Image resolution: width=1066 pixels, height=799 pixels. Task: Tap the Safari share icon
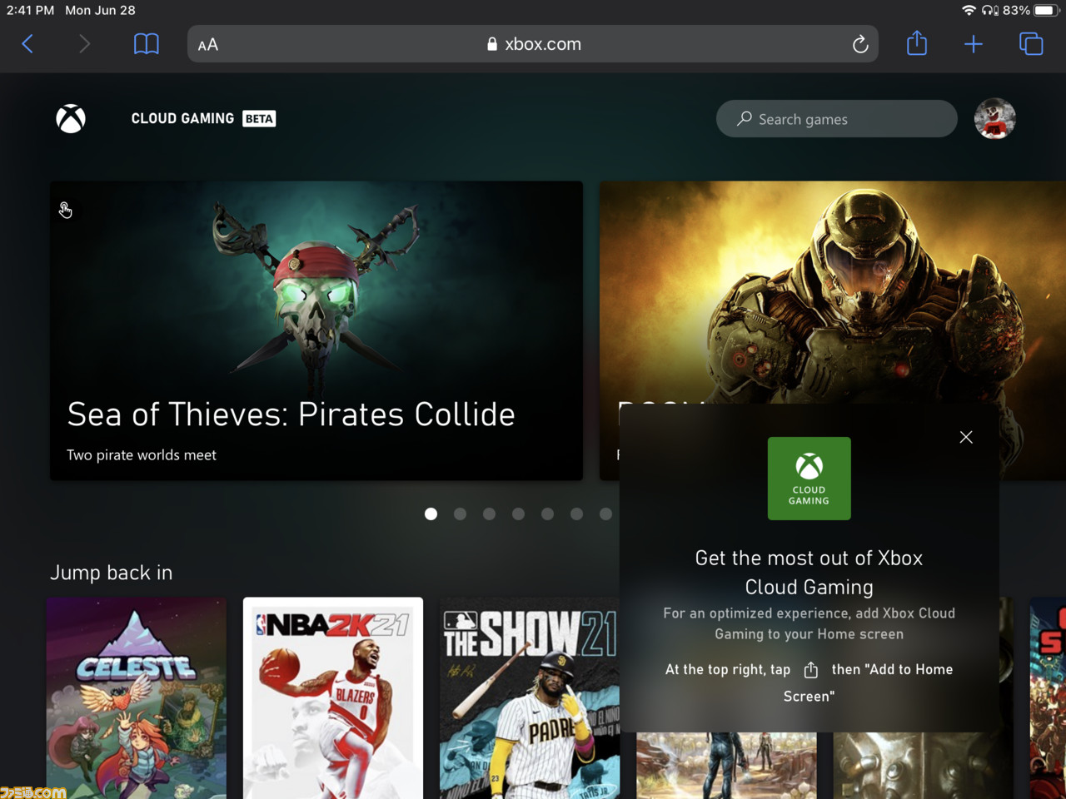(x=917, y=43)
